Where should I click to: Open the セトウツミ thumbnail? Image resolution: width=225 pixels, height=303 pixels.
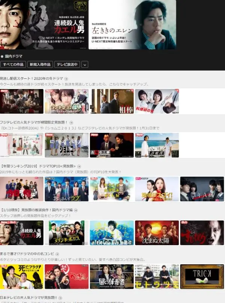click(x=157, y=277)
